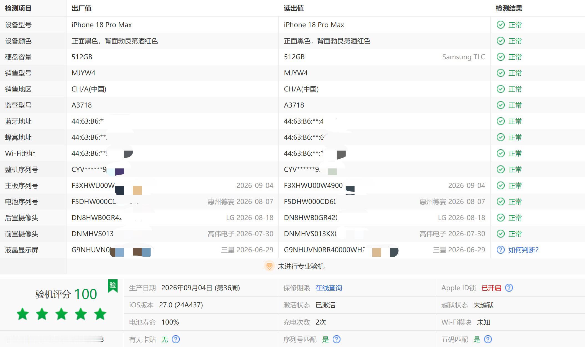
Task: Click the 出厂值 MJYW4 sales model cell
Action: pos(83,73)
